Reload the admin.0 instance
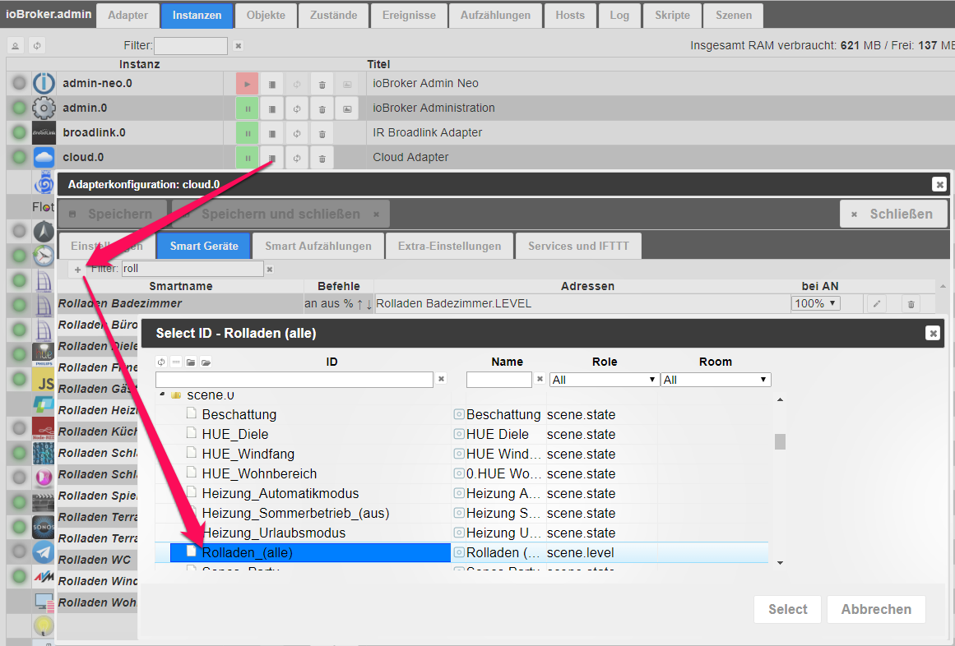The image size is (955, 646). 297,108
